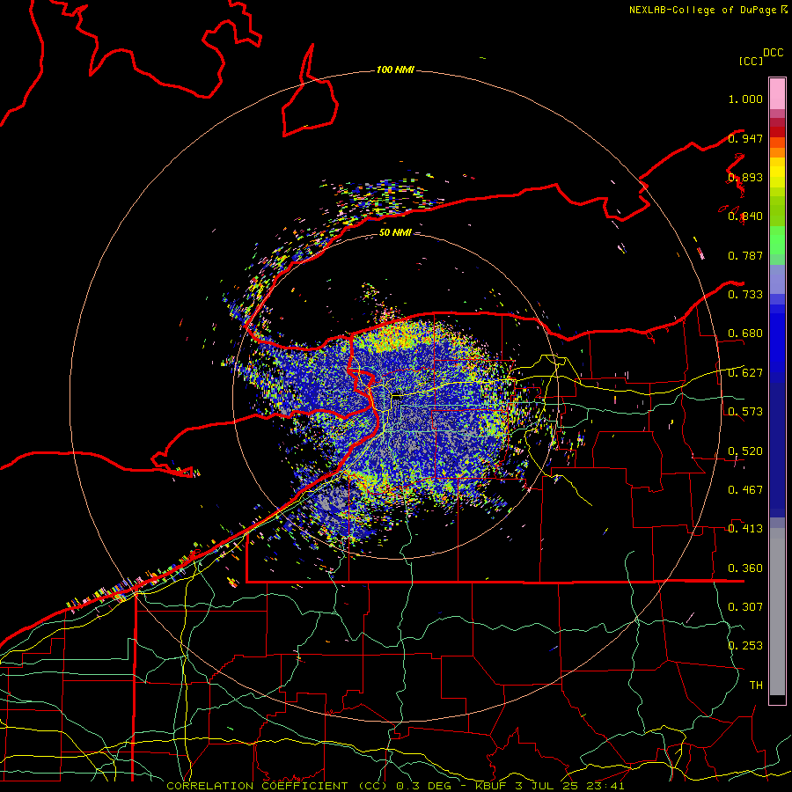792x792 pixels.
Task: Select the 0.307 legend value
Action: [x=745, y=606]
